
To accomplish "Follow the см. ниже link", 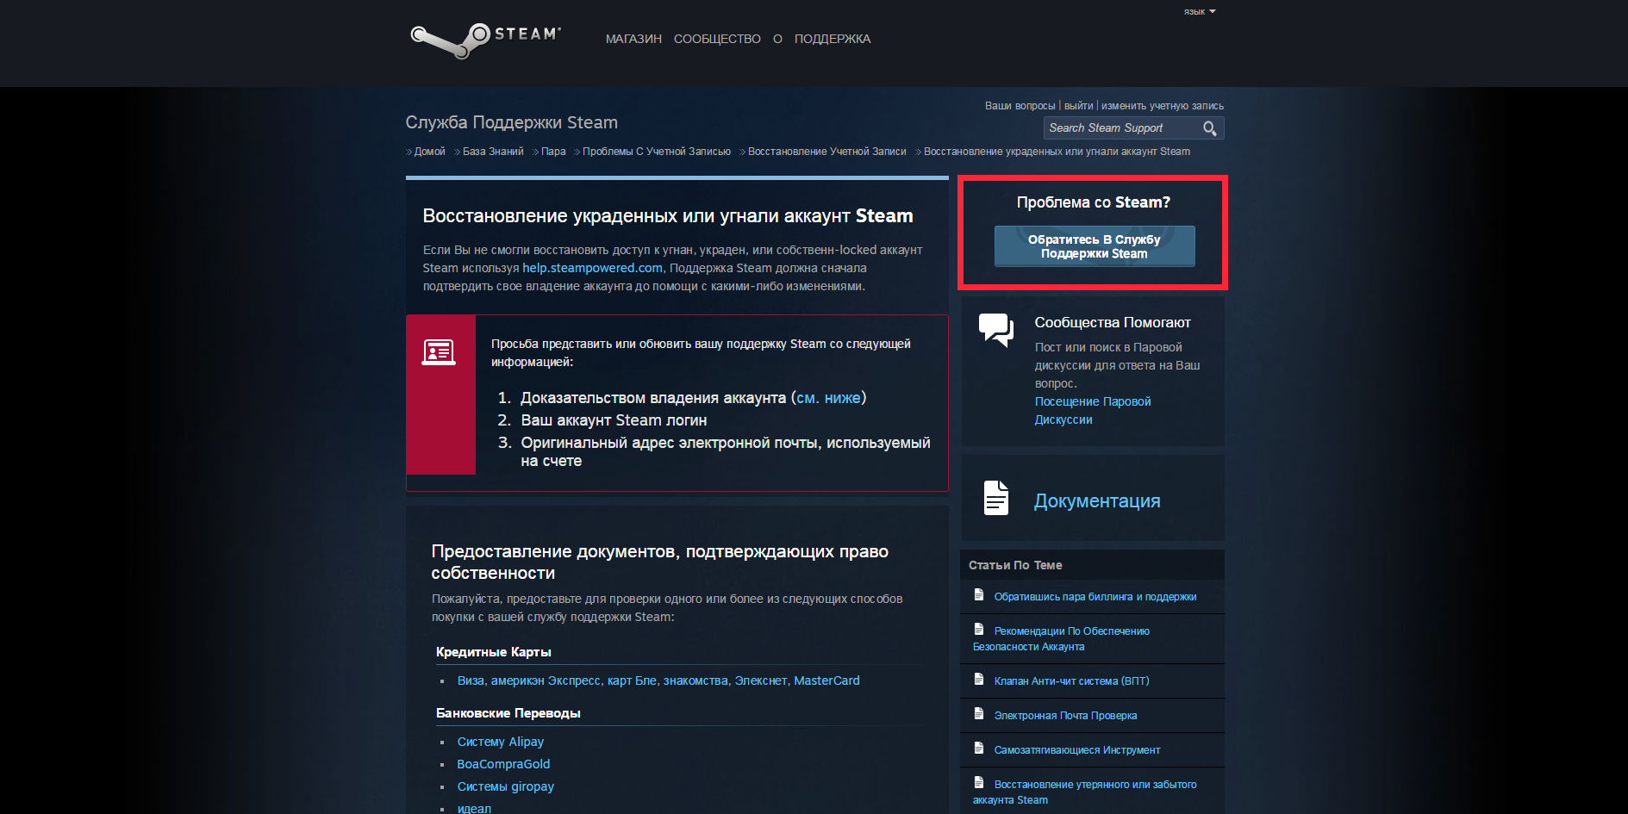I will click(x=828, y=398).
